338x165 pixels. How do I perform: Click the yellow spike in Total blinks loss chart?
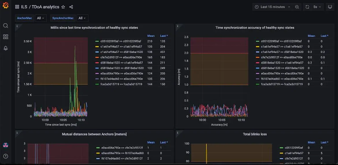coord(207,154)
